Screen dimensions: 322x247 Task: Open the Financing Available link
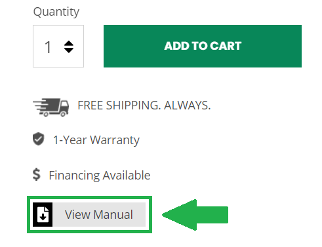pyautogui.click(x=100, y=176)
